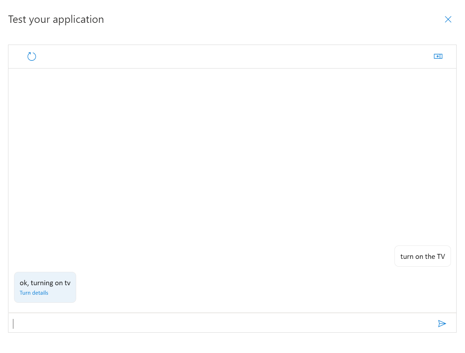Click the "Test your application" heading
The height and width of the screenshot is (353, 465).
pyautogui.click(x=56, y=19)
